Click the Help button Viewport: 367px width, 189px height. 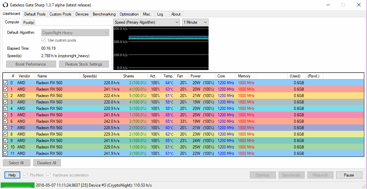pos(12,175)
